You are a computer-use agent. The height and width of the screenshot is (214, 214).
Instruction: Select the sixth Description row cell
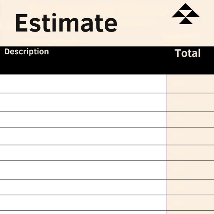point(83,170)
